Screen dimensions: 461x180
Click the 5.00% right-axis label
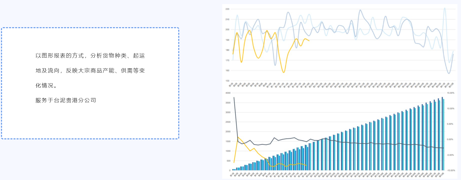(x=450, y=124)
